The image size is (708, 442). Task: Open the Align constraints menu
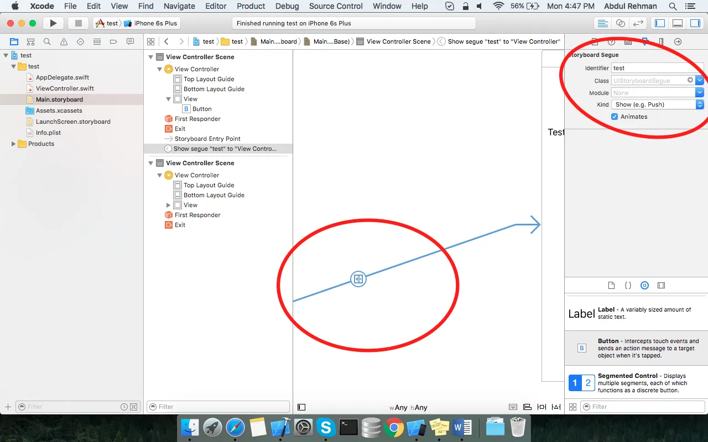click(527, 407)
